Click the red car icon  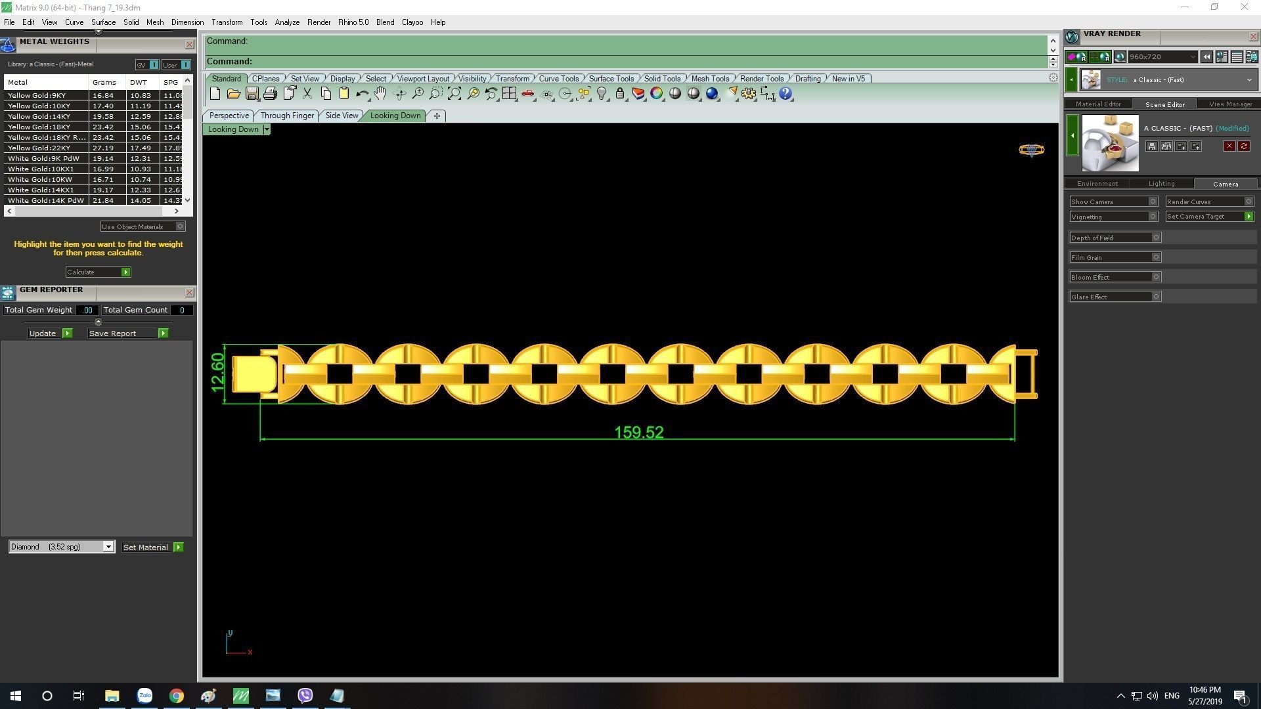click(x=528, y=94)
